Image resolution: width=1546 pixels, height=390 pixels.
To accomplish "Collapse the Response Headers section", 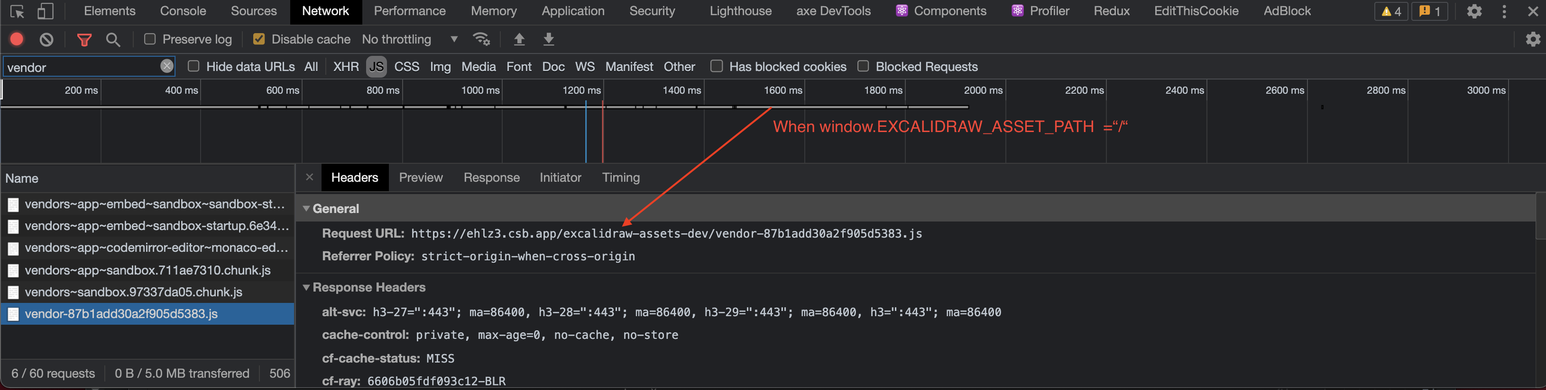I will click(x=307, y=288).
